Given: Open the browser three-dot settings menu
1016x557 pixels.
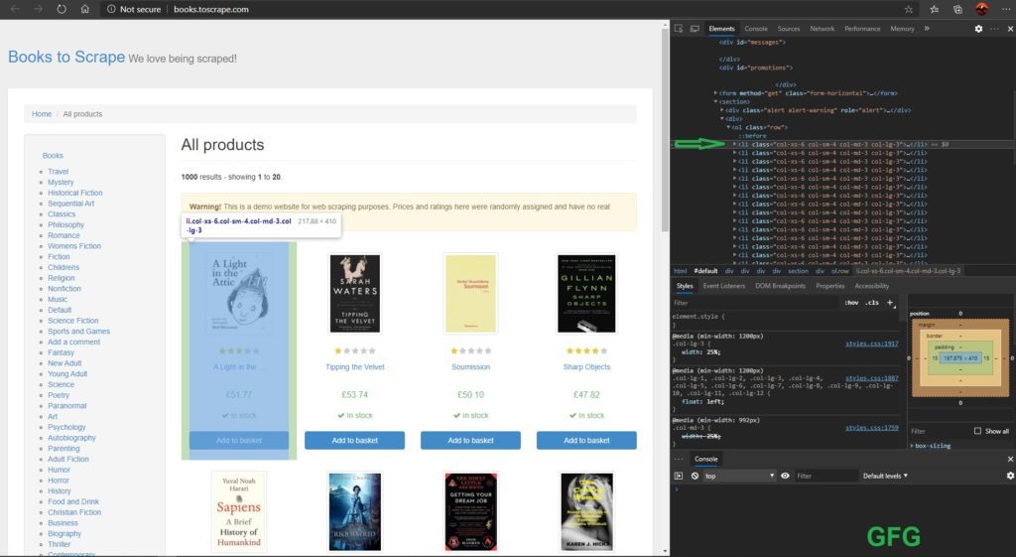Looking at the screenshot, I should pos(1005,9).
